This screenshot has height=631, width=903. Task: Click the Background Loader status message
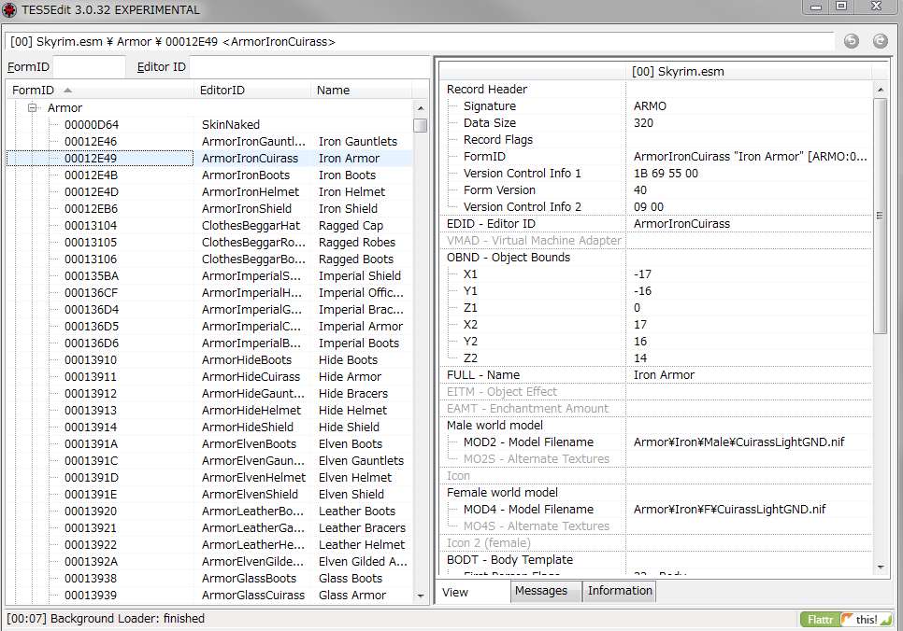coord(106,619)
